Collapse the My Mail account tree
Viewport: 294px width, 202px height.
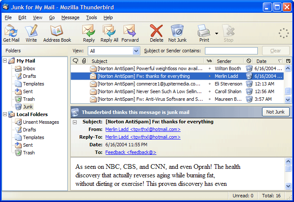tap(5, 61)
